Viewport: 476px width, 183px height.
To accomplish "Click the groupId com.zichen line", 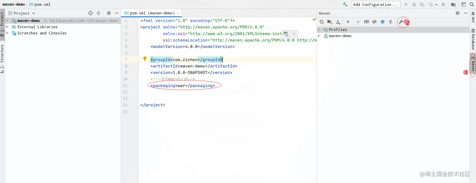I will click(186, 60).
